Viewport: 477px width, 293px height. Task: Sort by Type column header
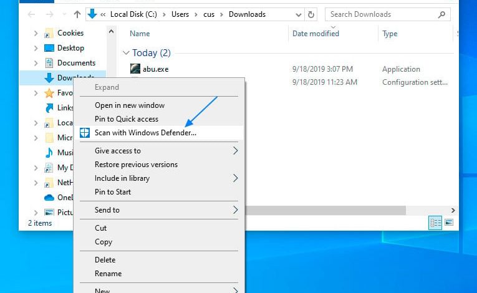point(390,34)
